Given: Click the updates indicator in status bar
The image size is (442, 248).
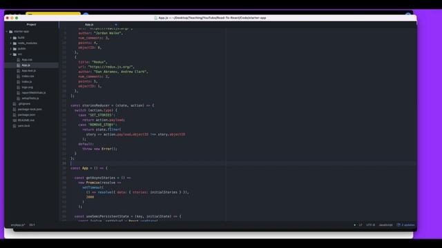Looking at the screenshot, I should click(x=405, y=225).
